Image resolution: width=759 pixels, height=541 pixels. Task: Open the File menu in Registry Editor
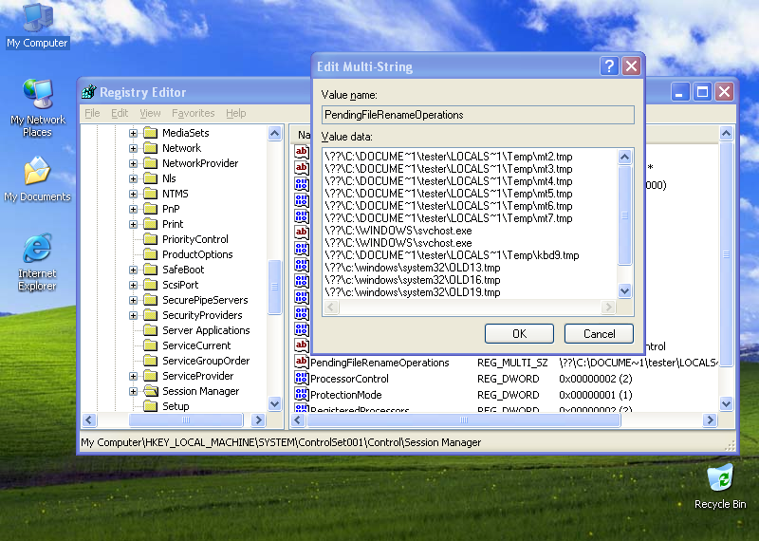tap(92, 113)
